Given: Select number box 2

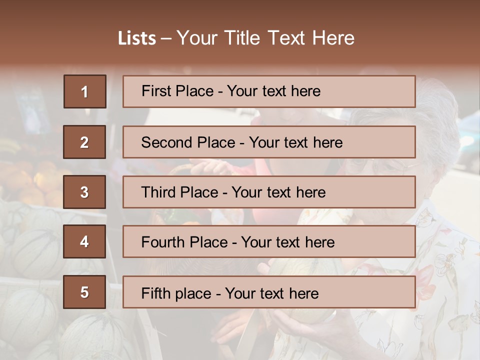Looking at the screenshot, I should click(x=84, y=142).
